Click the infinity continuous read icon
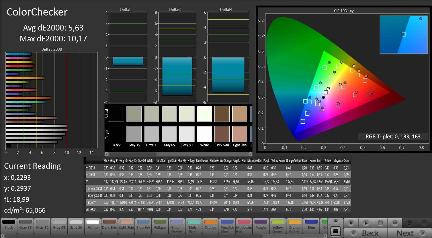The image size is (432, 238). pyautogui.click(x=395, y=223)
